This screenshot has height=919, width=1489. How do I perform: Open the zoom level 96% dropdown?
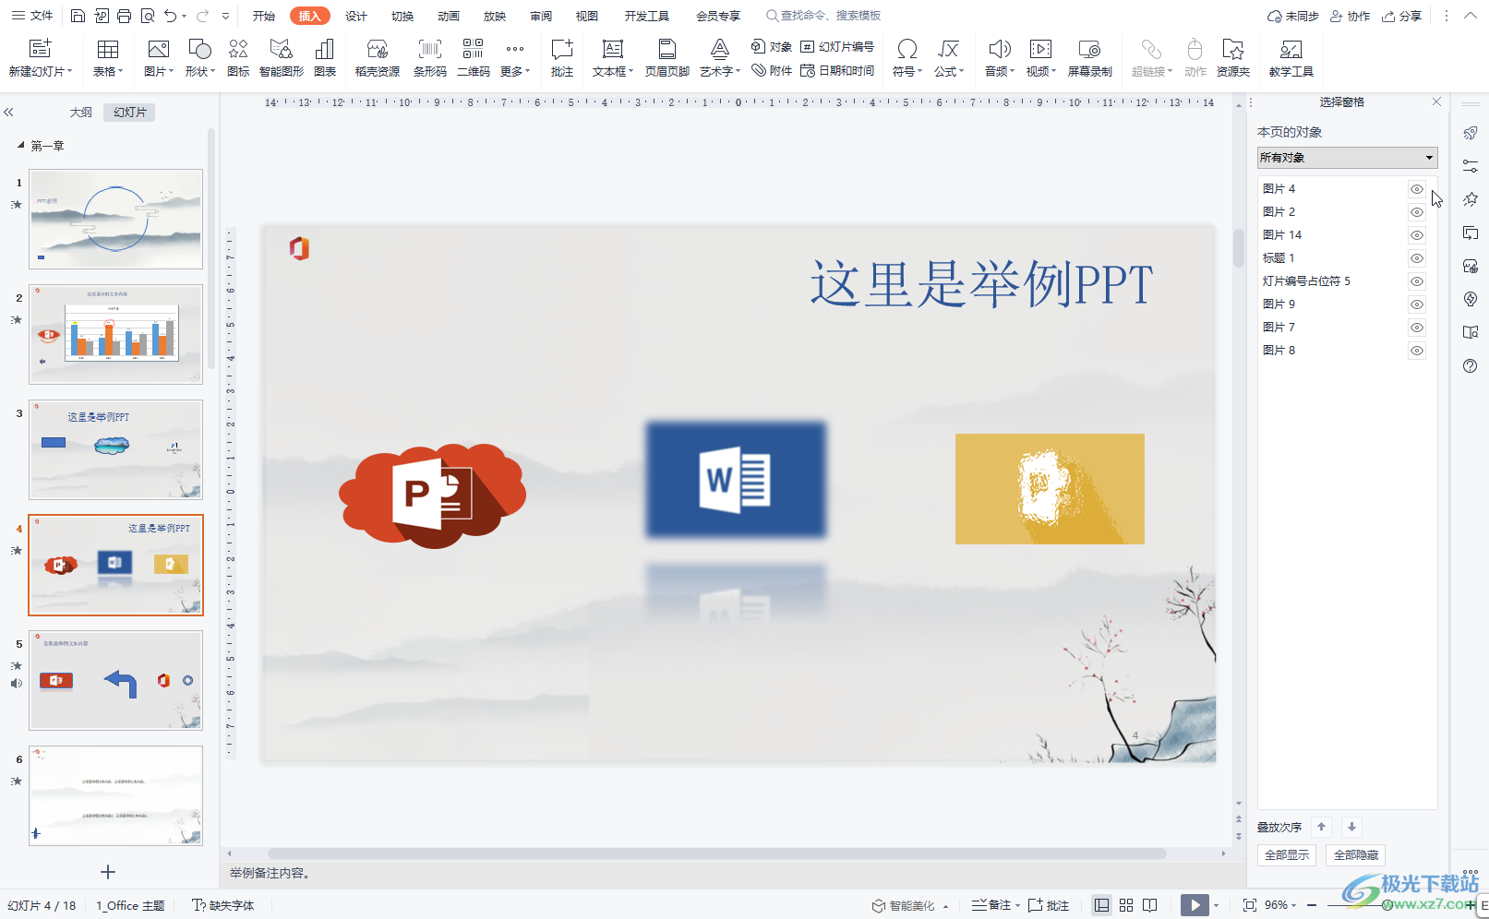pyautogui.click(x=1280, y=905)
